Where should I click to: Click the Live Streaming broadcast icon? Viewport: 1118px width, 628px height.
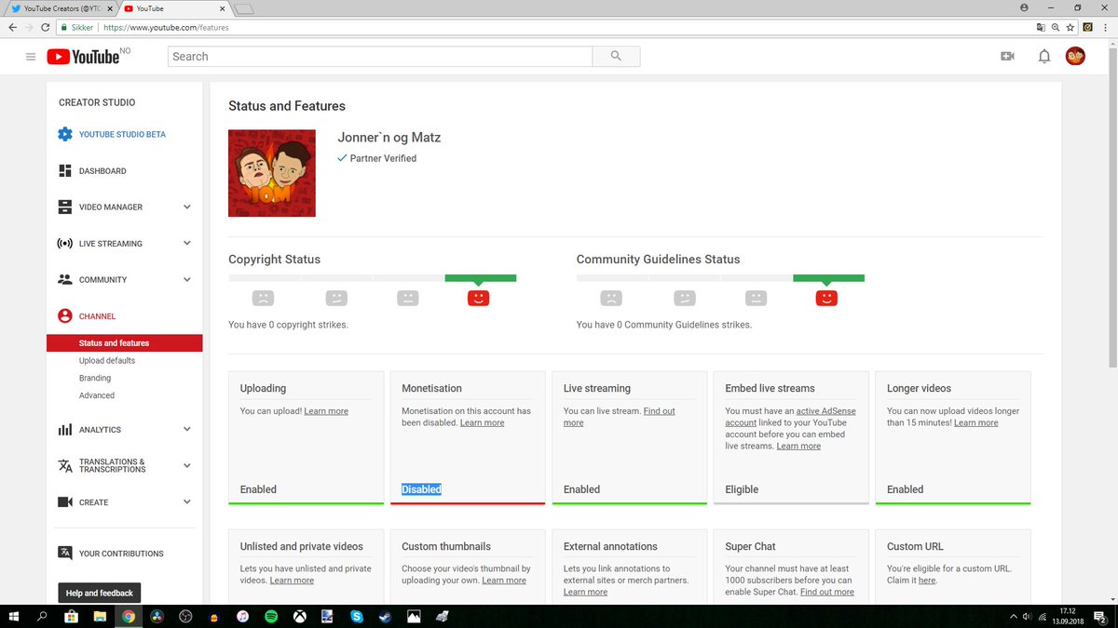(65, 244)
